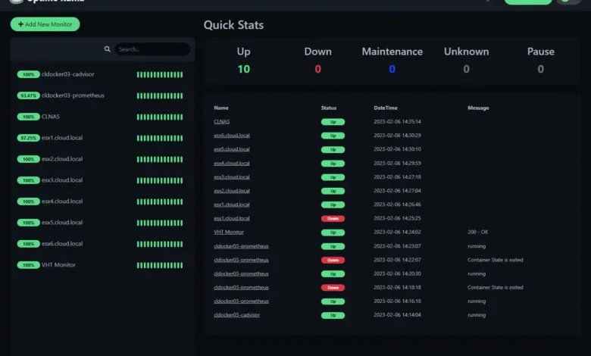591x356 pixels.
Task: Open the CLNAS link in the table
Action: pos(221,121)
